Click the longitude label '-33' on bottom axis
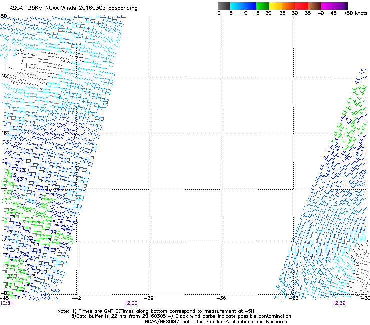 (294, 298)
